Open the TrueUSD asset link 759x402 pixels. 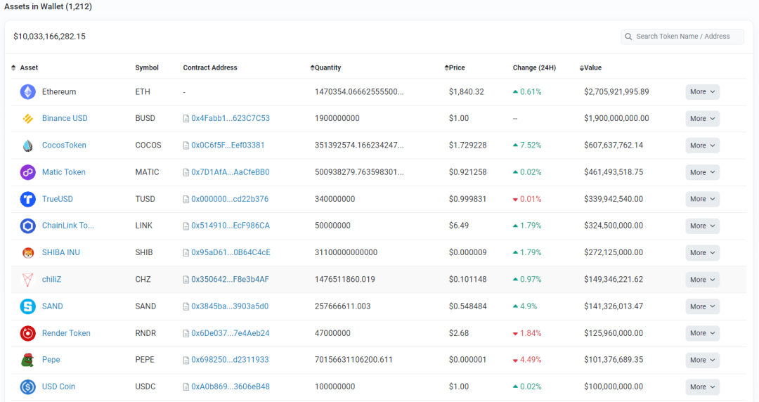click(57, 199)
